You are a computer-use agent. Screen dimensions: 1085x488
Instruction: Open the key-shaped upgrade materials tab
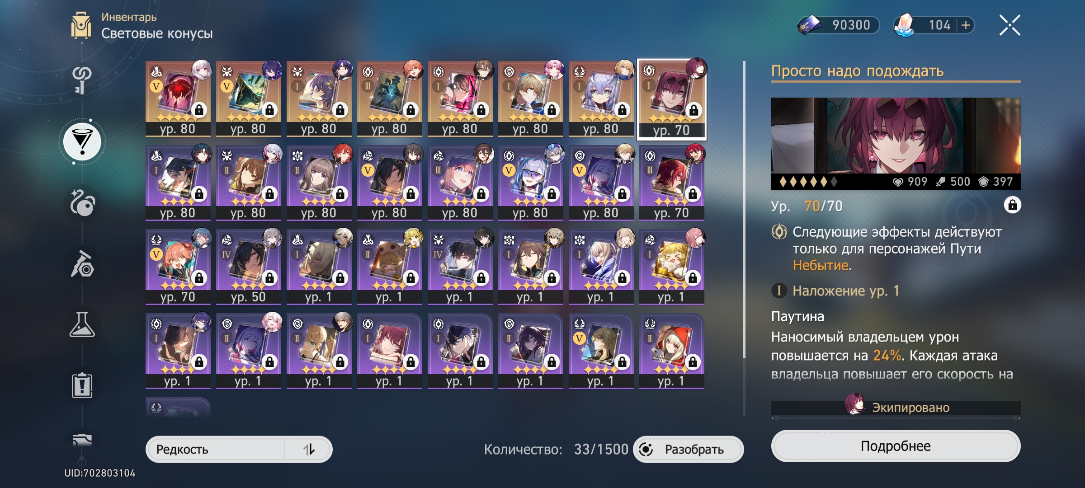[82, 80]
